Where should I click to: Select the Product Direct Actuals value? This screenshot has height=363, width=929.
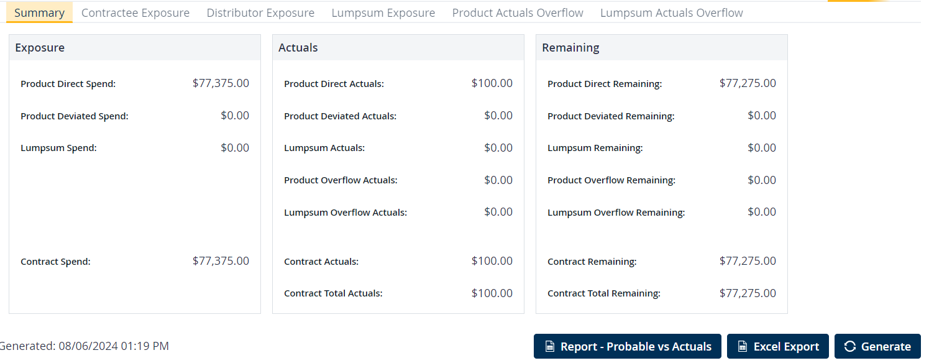(x=492, y=83)
